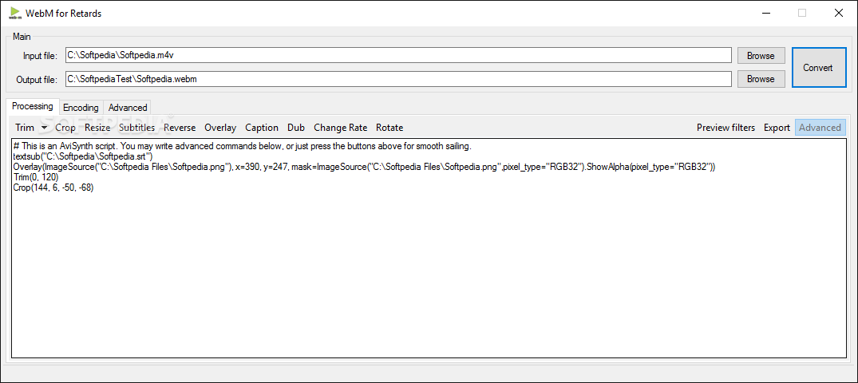This screenshot has height=383, width=858.
Task: Close the WebM window
Action: 838,13
